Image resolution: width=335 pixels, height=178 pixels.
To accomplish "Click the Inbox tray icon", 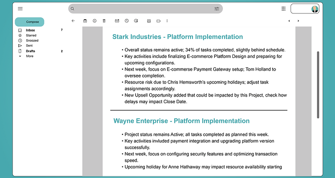I will point(20,30).
